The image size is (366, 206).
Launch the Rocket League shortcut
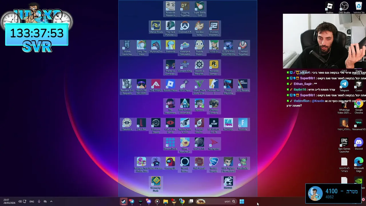[214, 165]
